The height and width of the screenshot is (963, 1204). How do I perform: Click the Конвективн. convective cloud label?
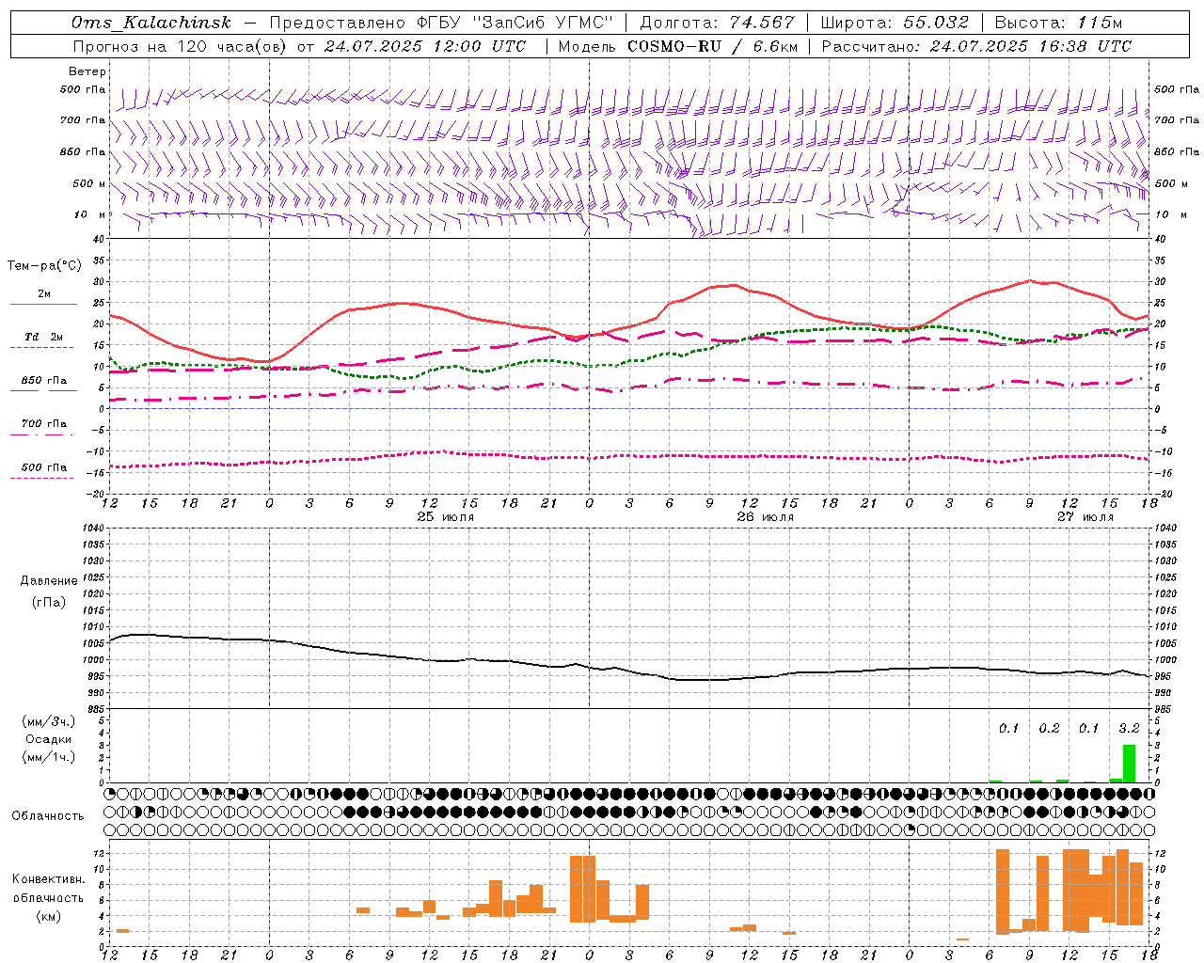[49, 879]
